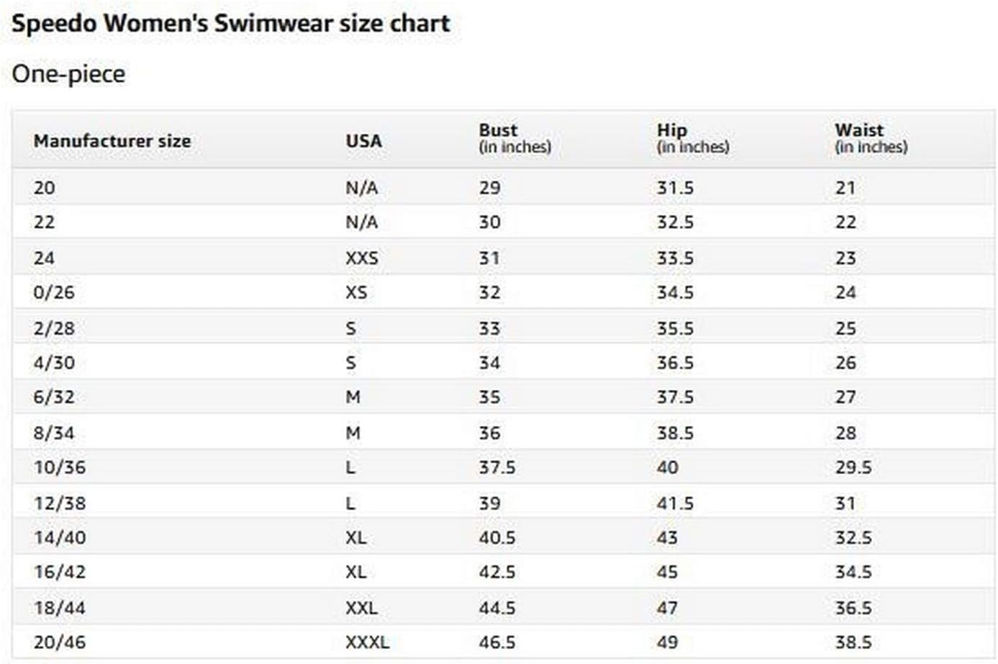Click hip value 31.5
998x664 pixels.
675,188
